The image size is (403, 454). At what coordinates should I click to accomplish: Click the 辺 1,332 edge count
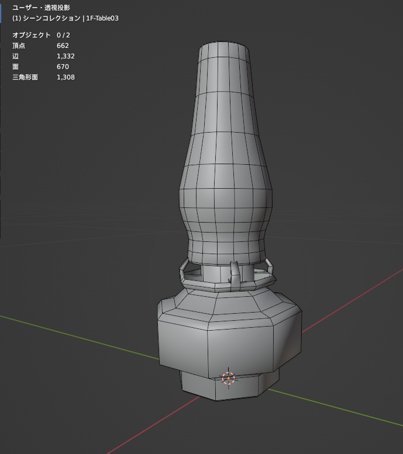pos(43,56)
